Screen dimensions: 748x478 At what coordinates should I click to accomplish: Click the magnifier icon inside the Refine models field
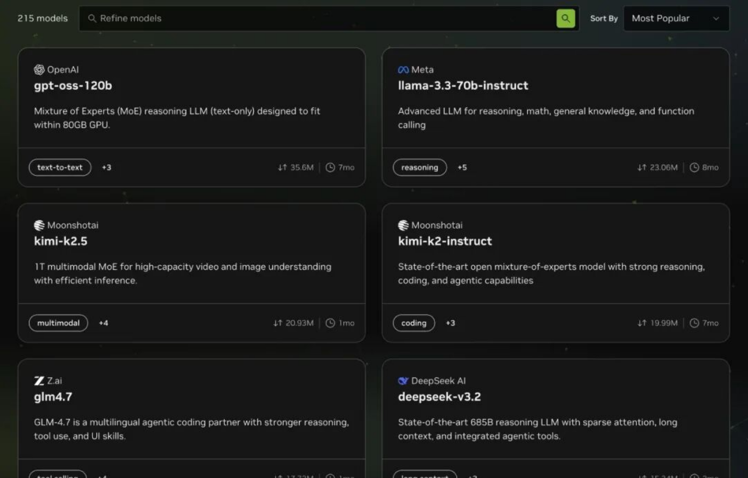(x=92, y=18)
